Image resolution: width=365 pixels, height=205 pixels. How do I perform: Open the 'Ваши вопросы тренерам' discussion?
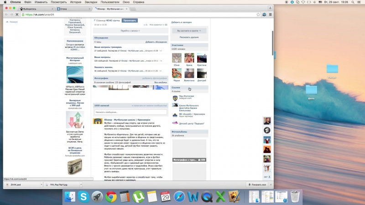[x=108, y=47]
